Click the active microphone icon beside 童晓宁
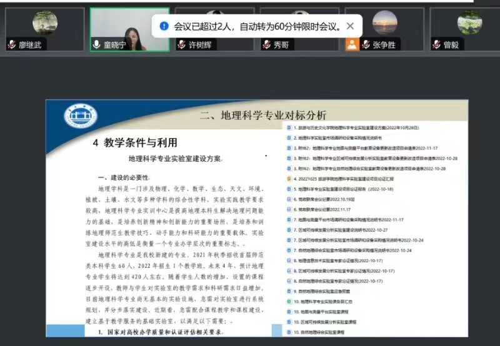The width and height of the screenshot is (500, 346). pyautogui.click(x=97, y=45)
